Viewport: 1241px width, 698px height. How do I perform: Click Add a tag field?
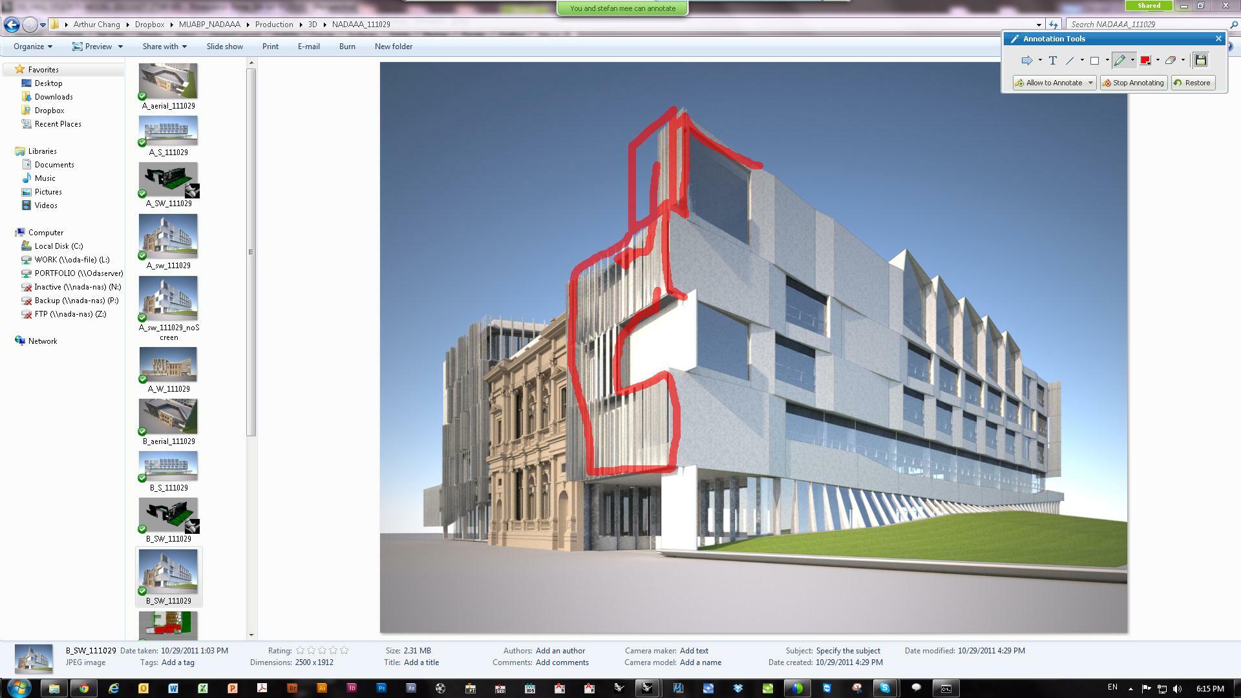[x=178, y=662]
